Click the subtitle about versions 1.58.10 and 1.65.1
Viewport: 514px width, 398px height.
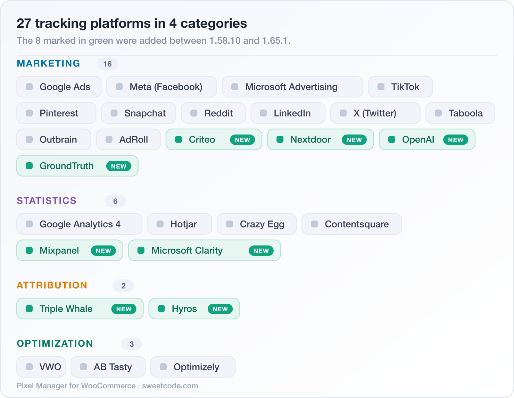[x=154, y=41]
